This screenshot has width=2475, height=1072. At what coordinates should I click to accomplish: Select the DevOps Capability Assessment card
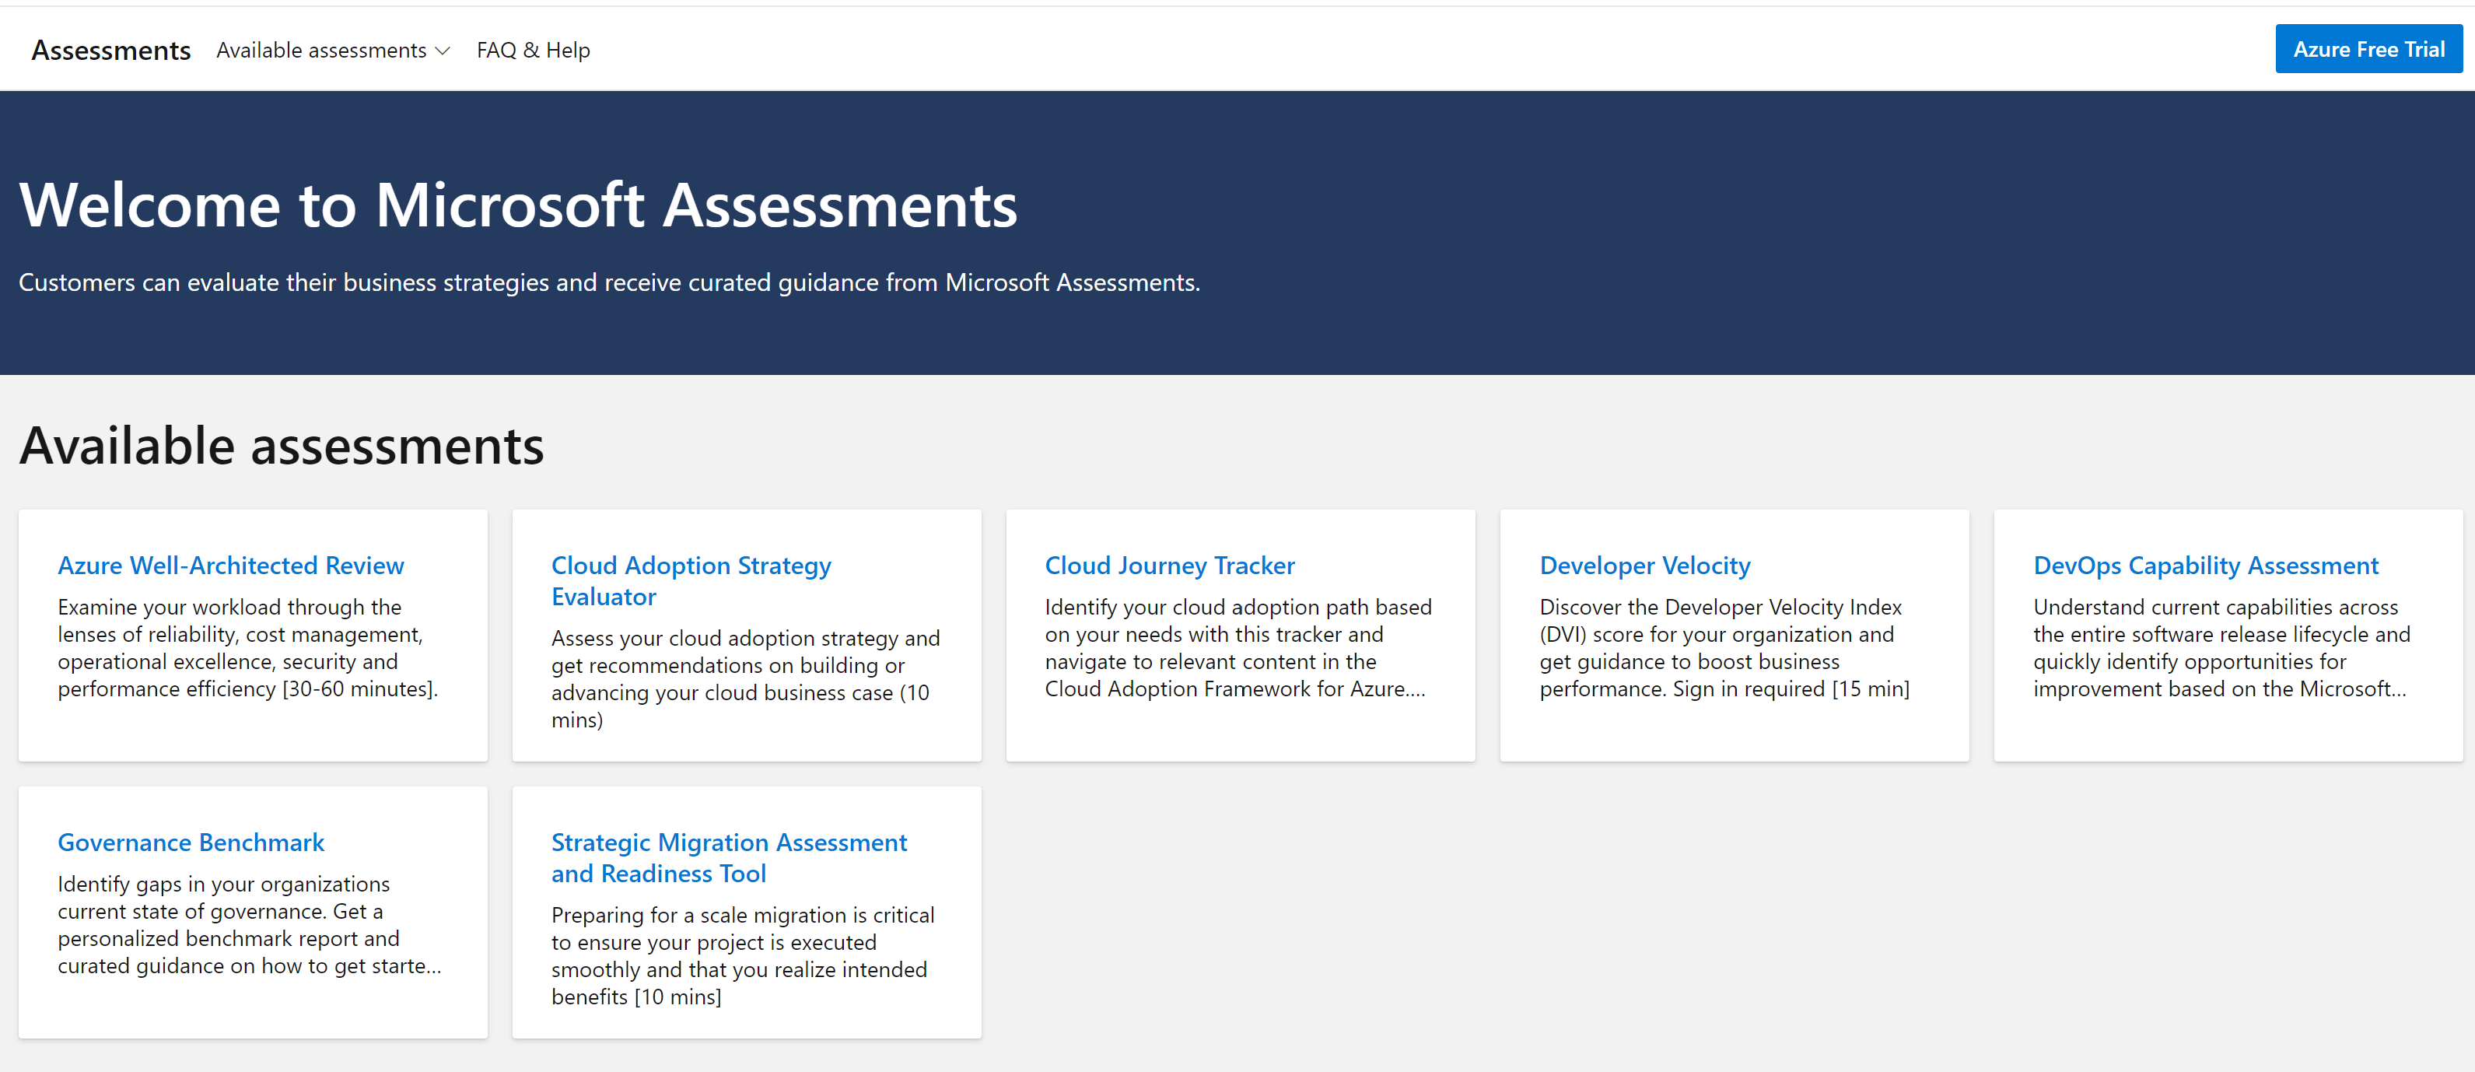click(x=2227, y=636)
